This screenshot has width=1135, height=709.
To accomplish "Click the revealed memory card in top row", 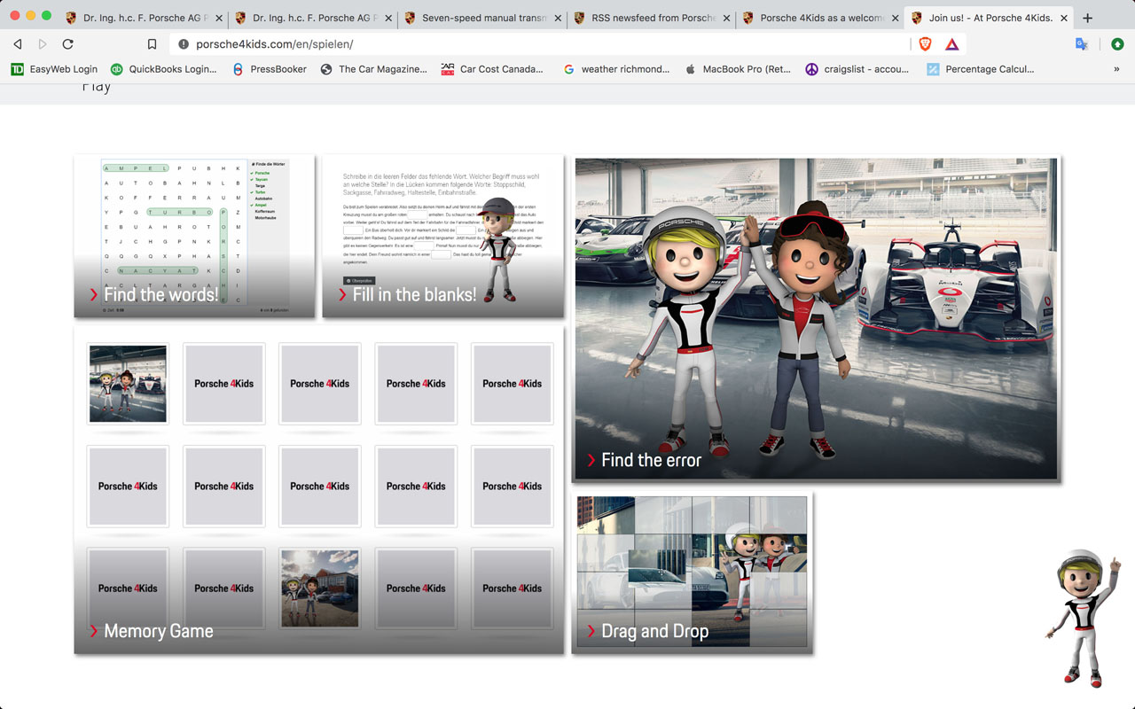I will [x=128, y=384].
